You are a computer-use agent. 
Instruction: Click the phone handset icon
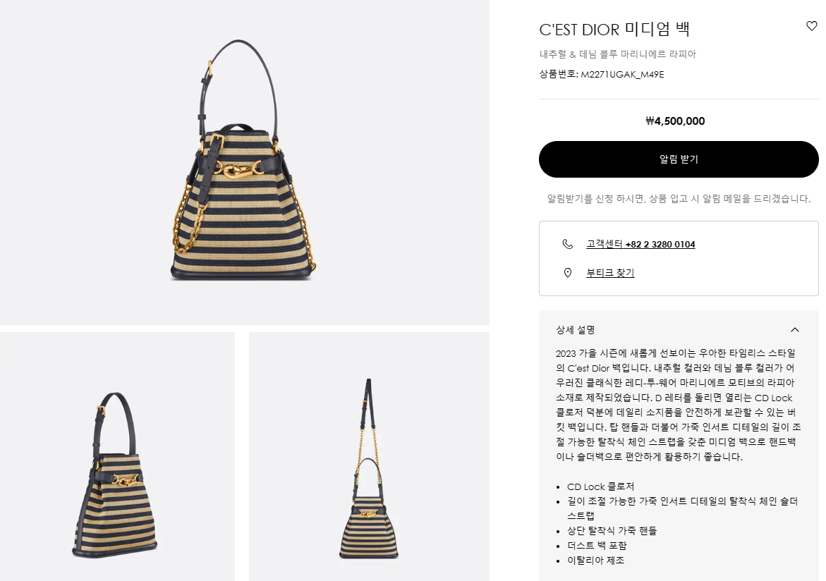pyautogui.click(x=567, y=244)
